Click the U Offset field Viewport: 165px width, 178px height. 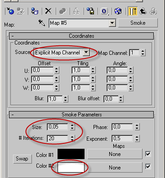tap(42, 70)
